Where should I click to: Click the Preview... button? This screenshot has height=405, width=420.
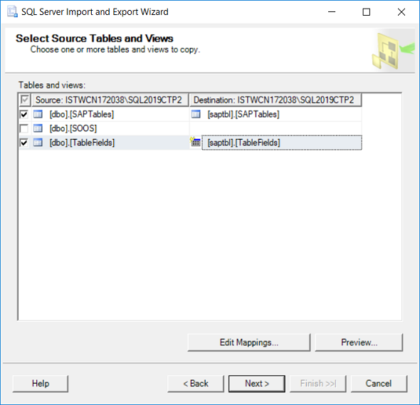(359, 342)
